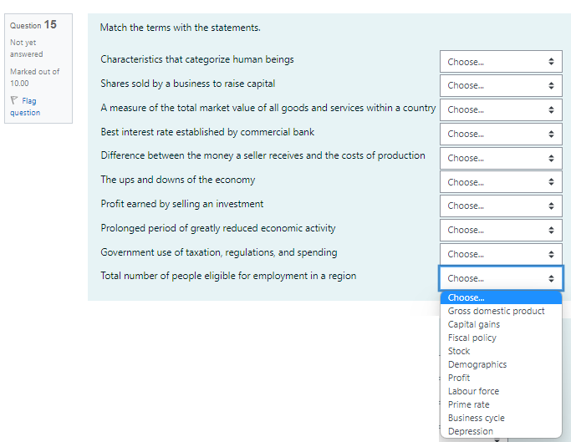Click statement 'Characteristics that categorize human beings'
The width and height of the screenshot is (571, 442).
pos(197,59)
